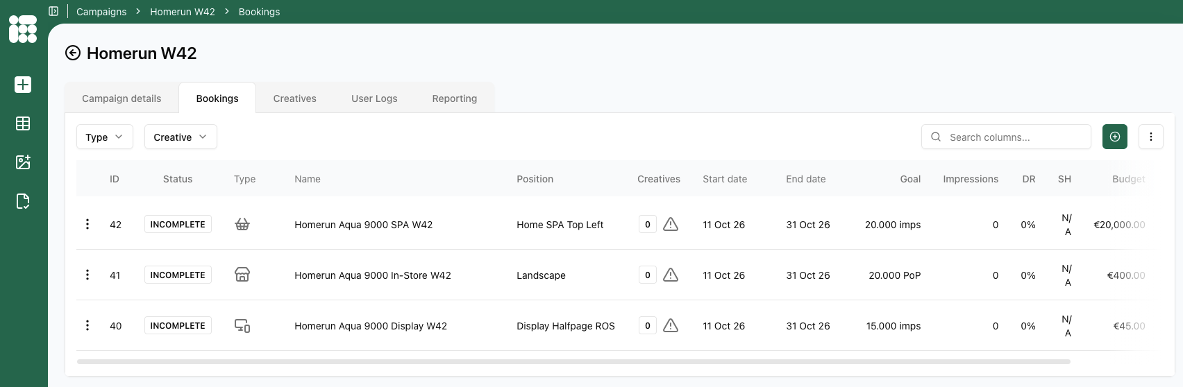The width and height of the screenshot is (1183, 387).
Task: Click the Type column header
Action: tap(245, 179)
